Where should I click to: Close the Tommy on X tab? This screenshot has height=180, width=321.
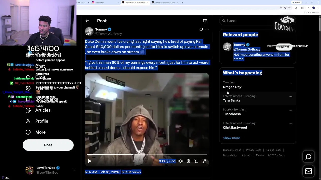click(x=148, y=2)
